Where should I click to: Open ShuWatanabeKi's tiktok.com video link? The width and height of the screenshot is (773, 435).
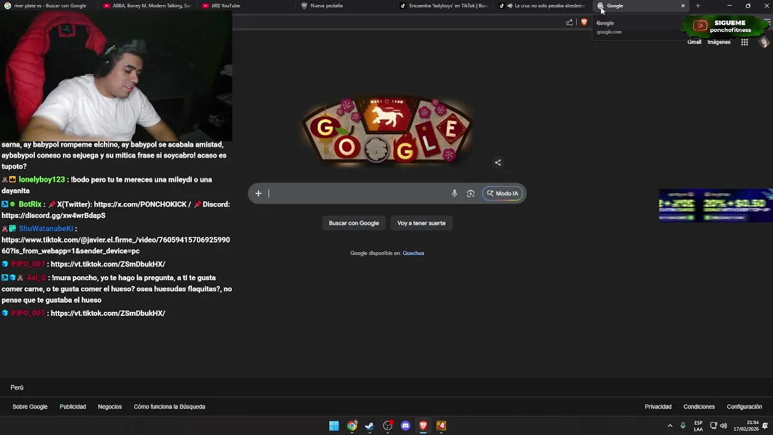[115, 245]
